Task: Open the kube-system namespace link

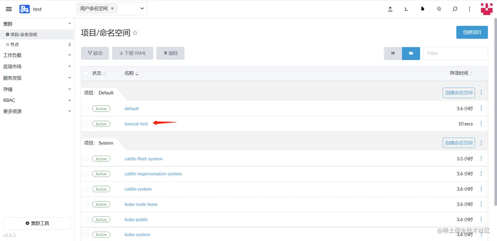Action: (137, 234)
